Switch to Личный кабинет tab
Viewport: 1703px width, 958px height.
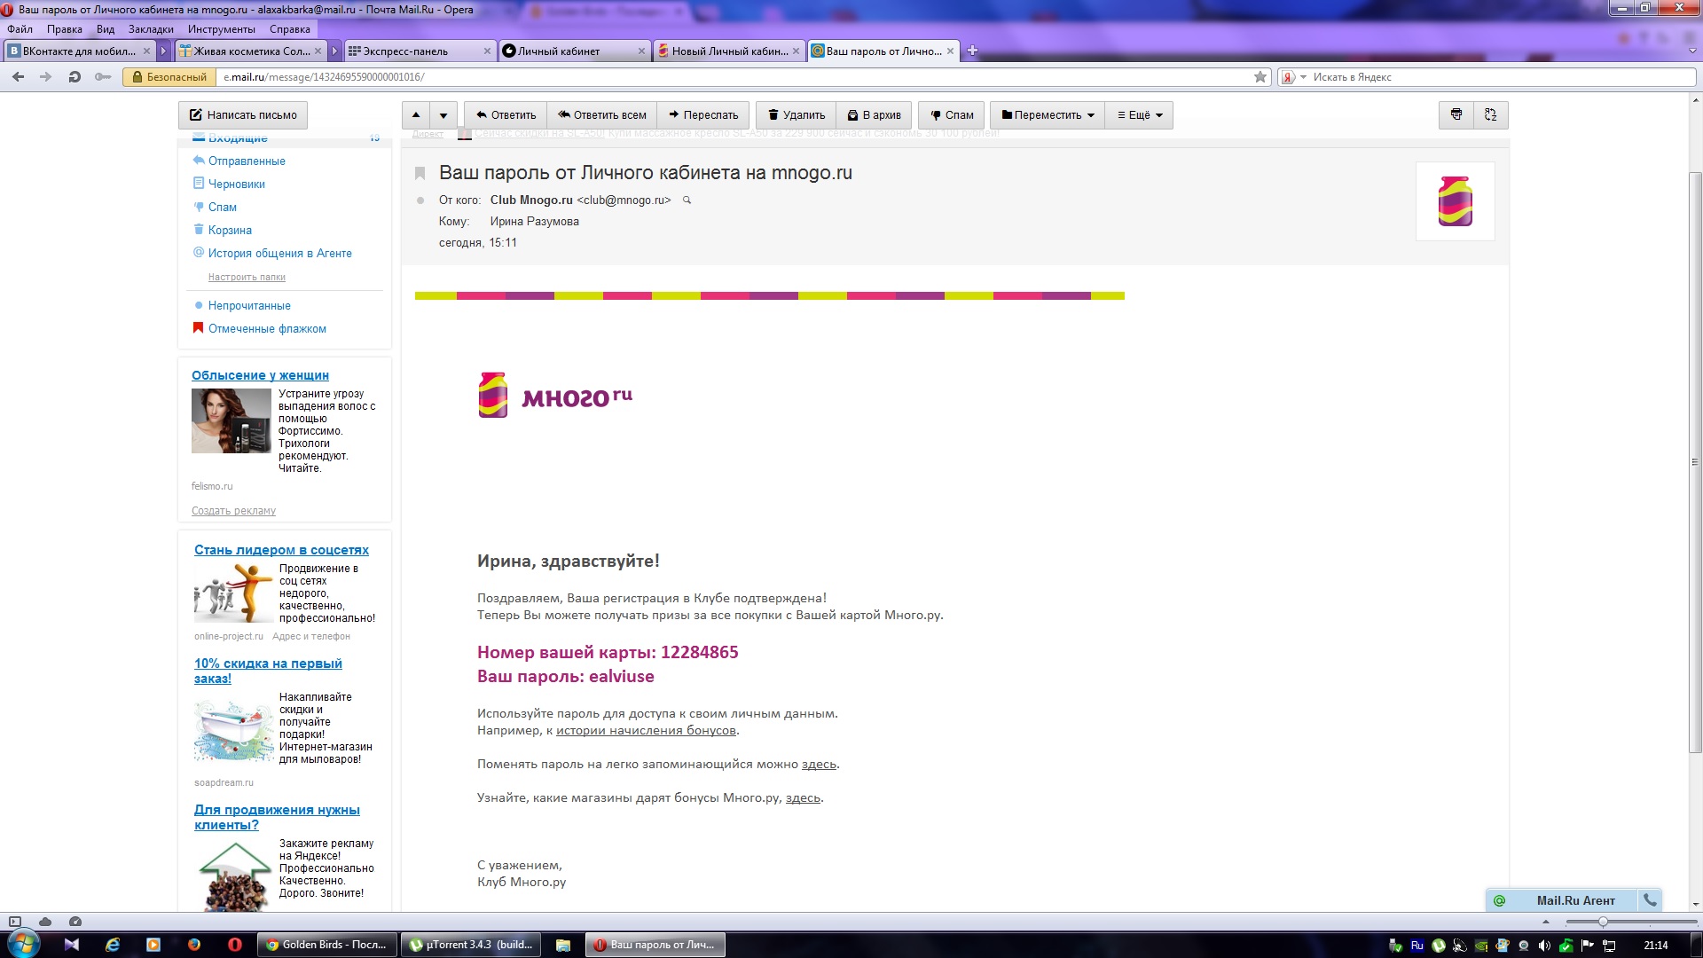tap(573, 51)
